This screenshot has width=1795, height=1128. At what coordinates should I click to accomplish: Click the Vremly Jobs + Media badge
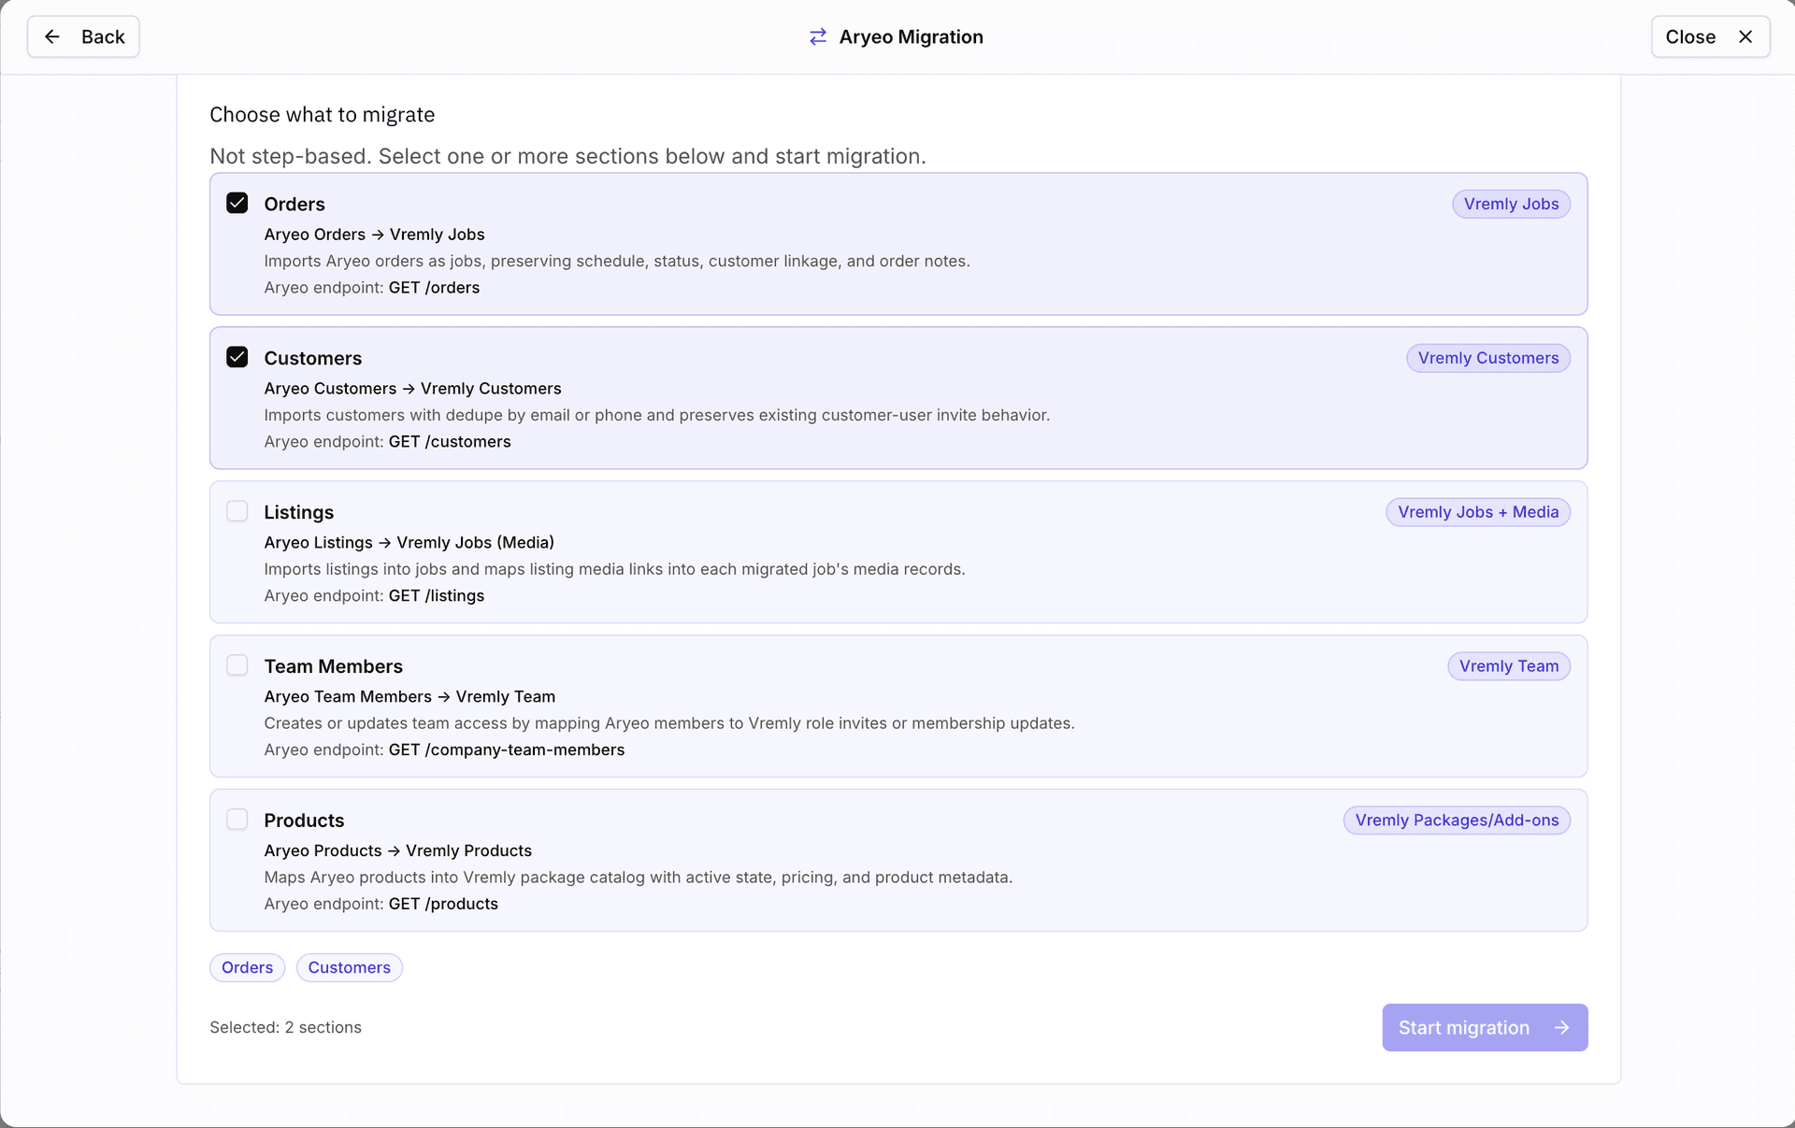coord(1477,512)
